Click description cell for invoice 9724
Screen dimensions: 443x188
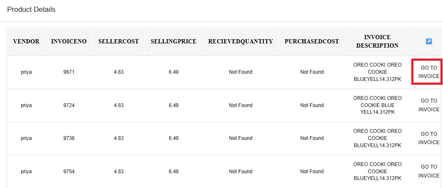point(377,105)
